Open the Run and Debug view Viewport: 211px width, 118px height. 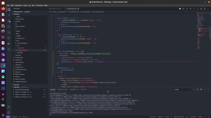[9, 26]
